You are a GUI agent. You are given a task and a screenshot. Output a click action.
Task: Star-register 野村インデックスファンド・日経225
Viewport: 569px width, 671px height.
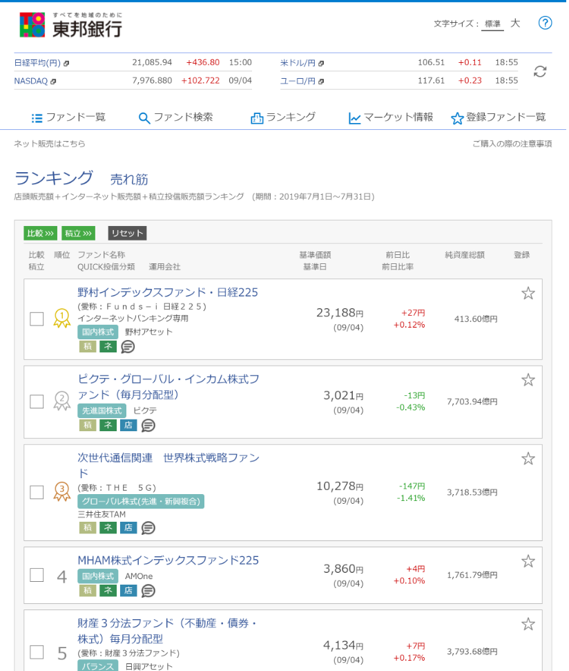coord(528,293)
